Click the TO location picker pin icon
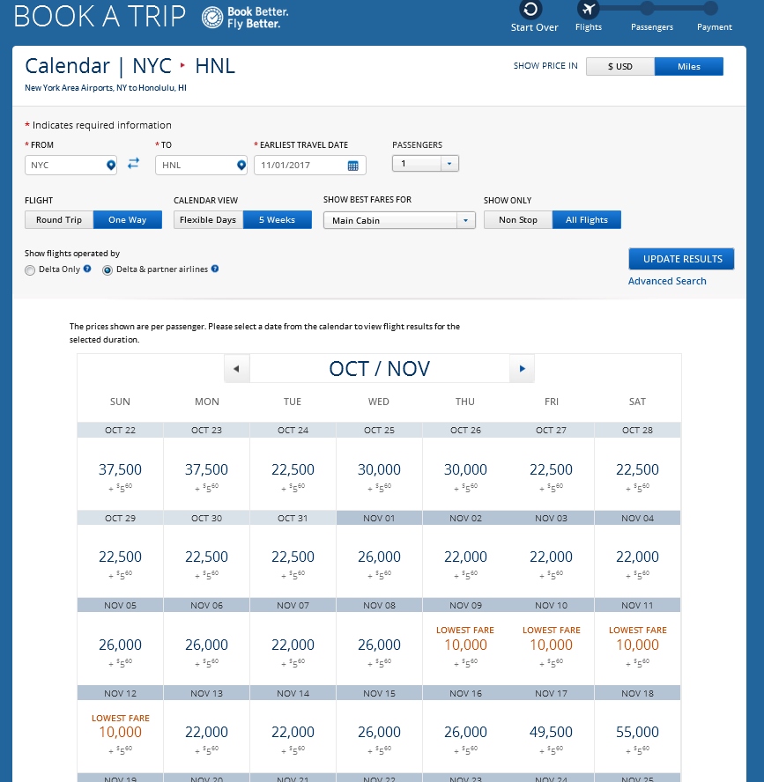The width and height of the screenshot is (764, 782). click(239, 164)
